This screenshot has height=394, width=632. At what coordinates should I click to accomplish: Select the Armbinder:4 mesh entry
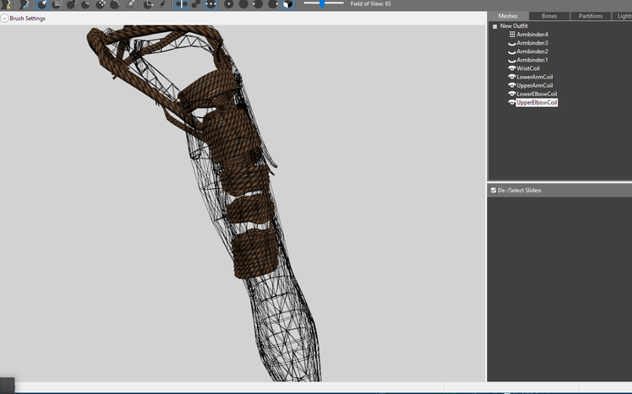(532, 35)
